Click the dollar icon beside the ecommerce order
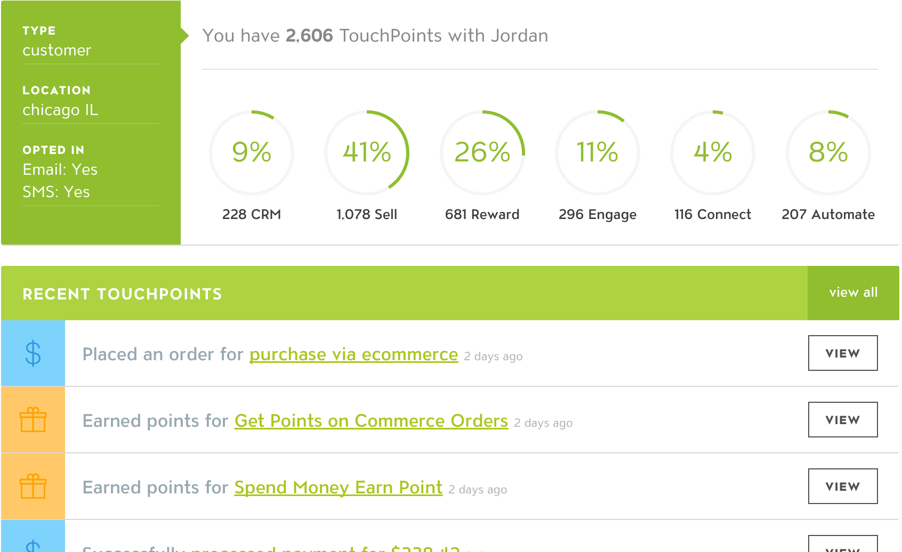Screen dimensions: 902x552 33,353
